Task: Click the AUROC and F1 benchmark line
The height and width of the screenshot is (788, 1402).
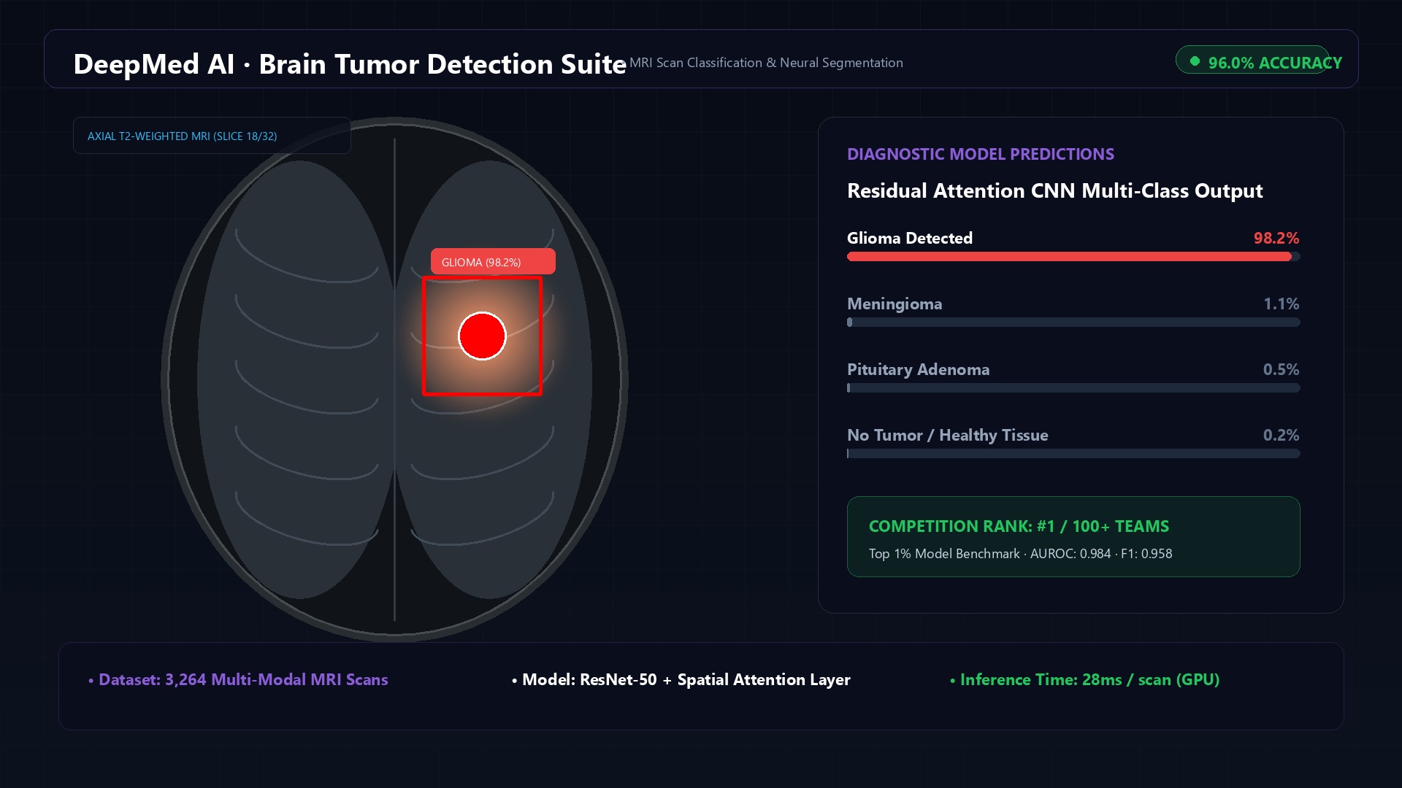Action: point(1020,553)
